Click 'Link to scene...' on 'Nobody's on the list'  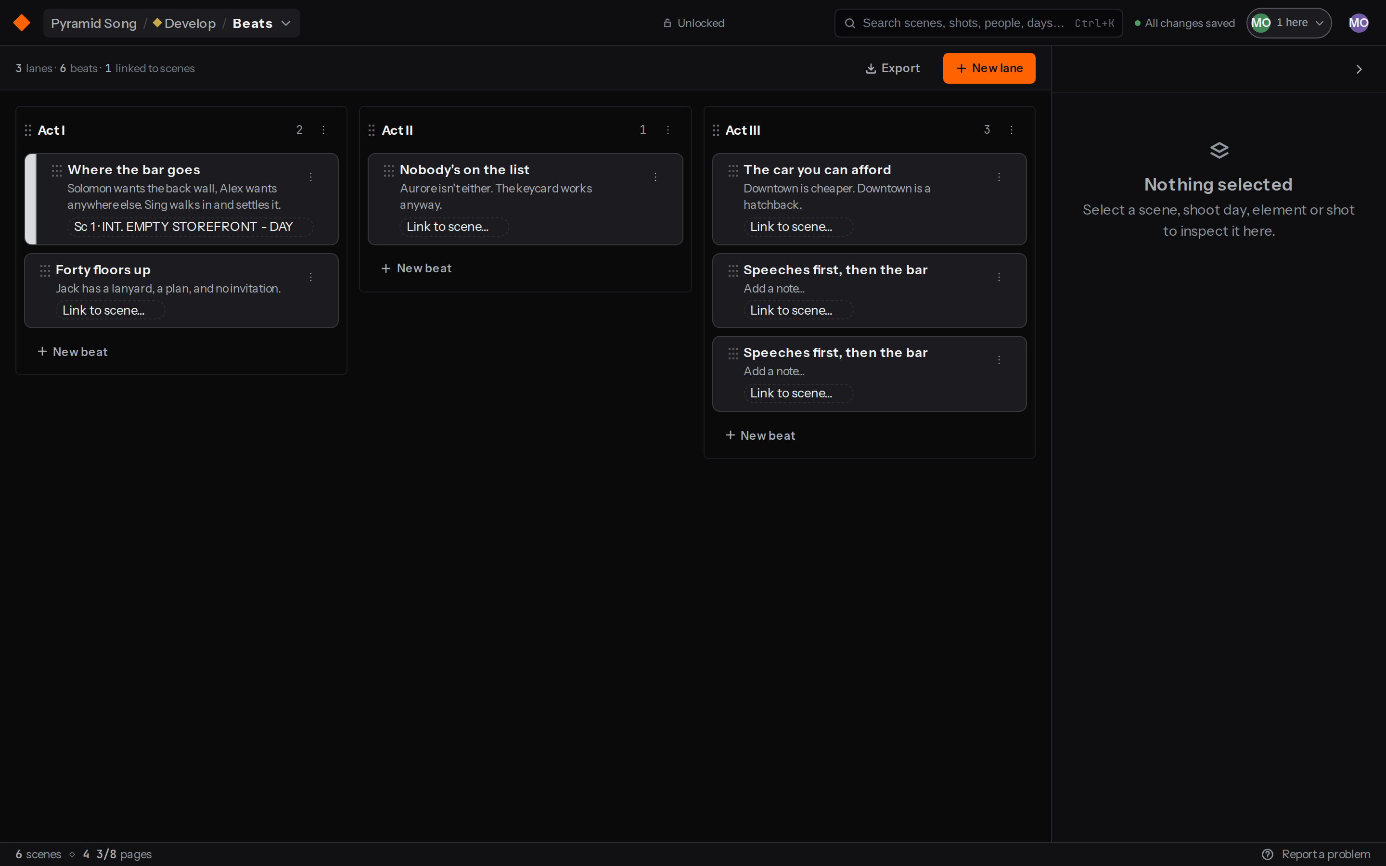[454, 227]
